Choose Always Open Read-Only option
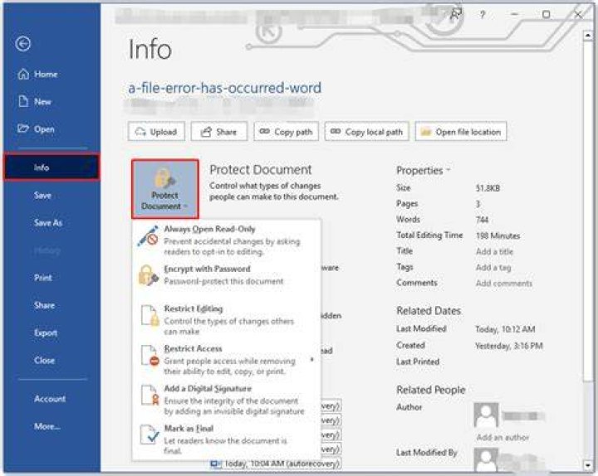 coord(226,240)
